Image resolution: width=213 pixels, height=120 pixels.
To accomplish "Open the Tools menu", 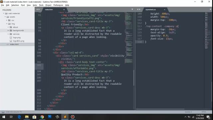I will (41, 5).
